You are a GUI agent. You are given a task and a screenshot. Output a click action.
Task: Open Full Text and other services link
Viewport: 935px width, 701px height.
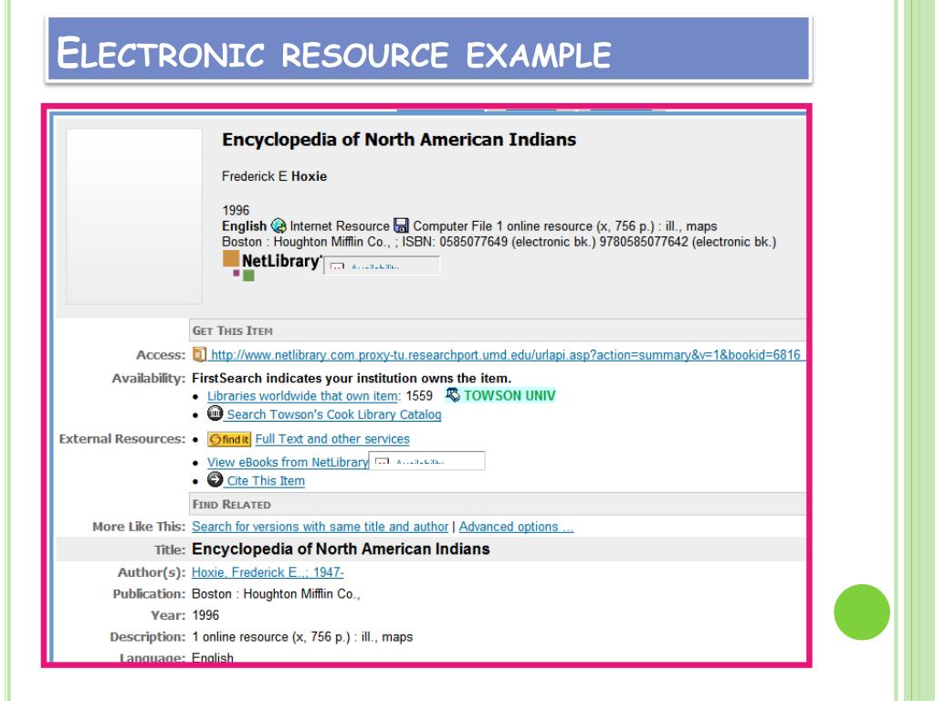pos(332,439)
